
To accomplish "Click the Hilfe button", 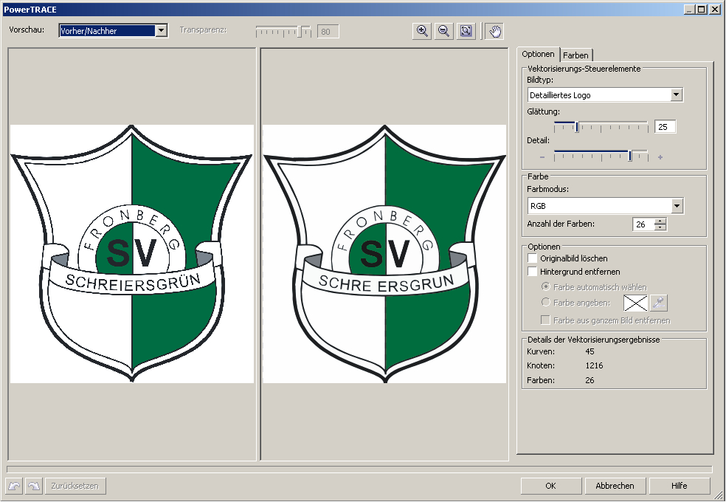I will tap(680, 486).
